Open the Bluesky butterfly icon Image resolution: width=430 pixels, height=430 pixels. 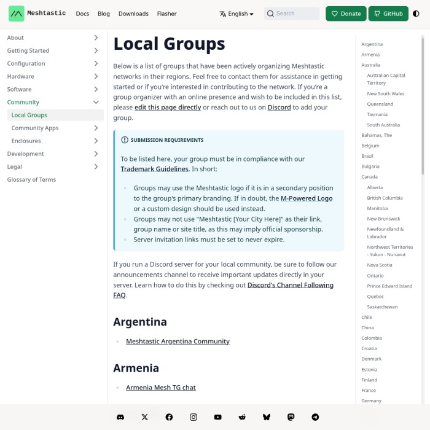coord(267,417)
